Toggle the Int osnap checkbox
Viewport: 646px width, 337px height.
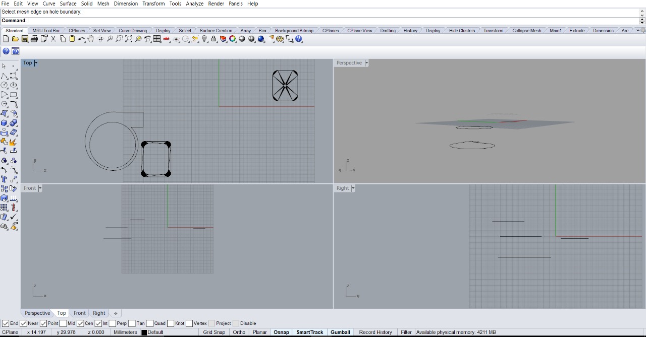pos(98,323)
